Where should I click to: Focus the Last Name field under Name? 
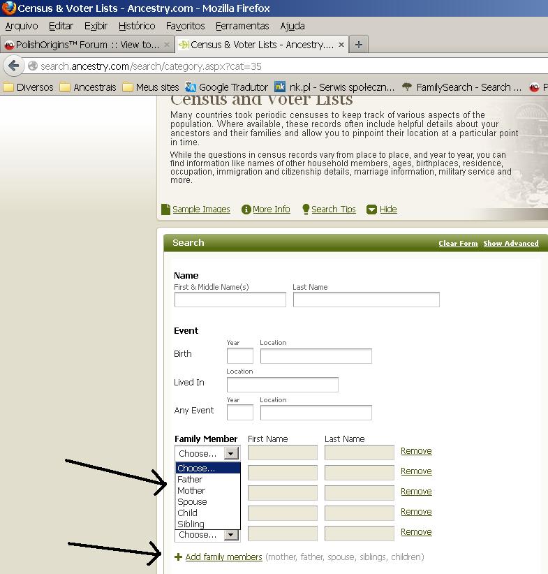pos(366,300)
